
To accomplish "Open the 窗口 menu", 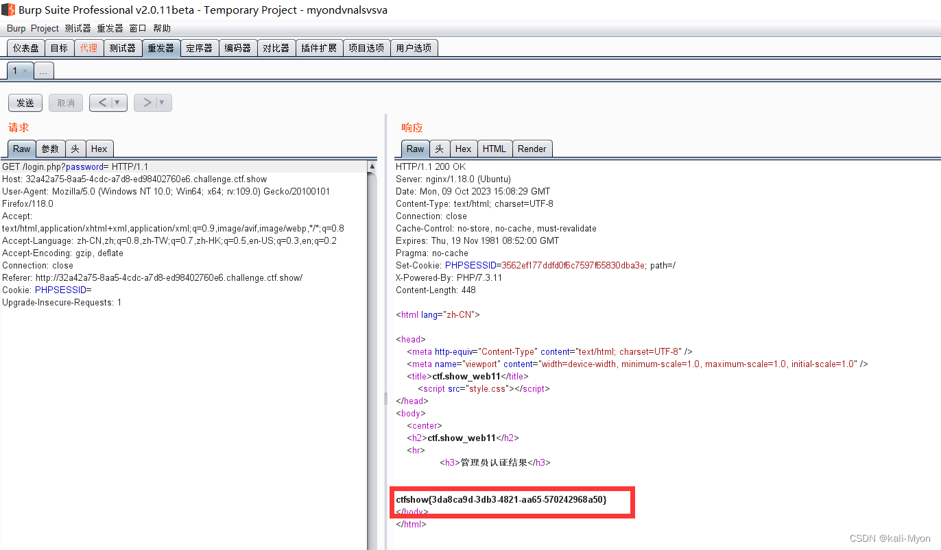I will (138, 28).
